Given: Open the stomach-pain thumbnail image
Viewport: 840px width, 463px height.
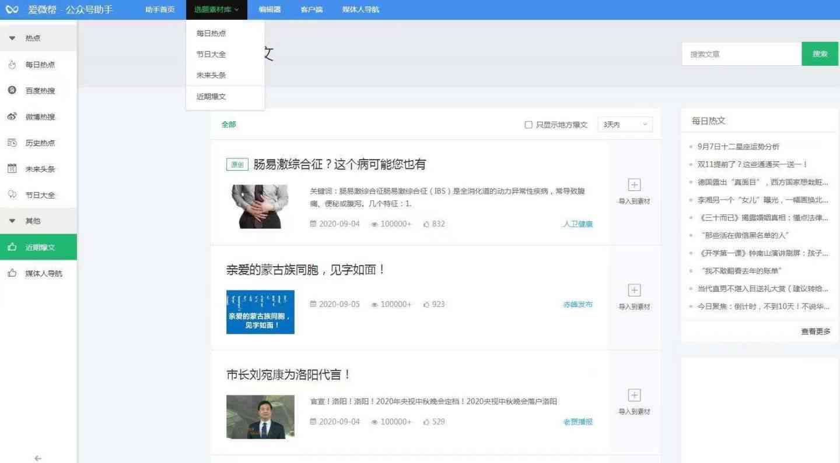Looking at the screenshot, I should pyautogui.click(x=260, y=206).
